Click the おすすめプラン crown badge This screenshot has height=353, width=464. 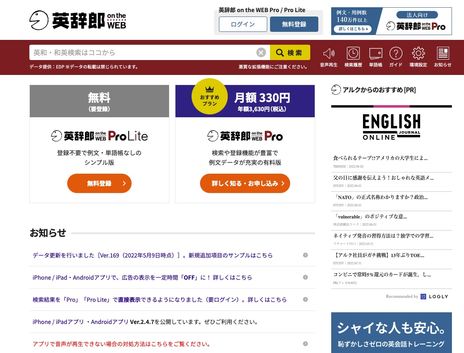pyautogui.click(x=210, y=97)
